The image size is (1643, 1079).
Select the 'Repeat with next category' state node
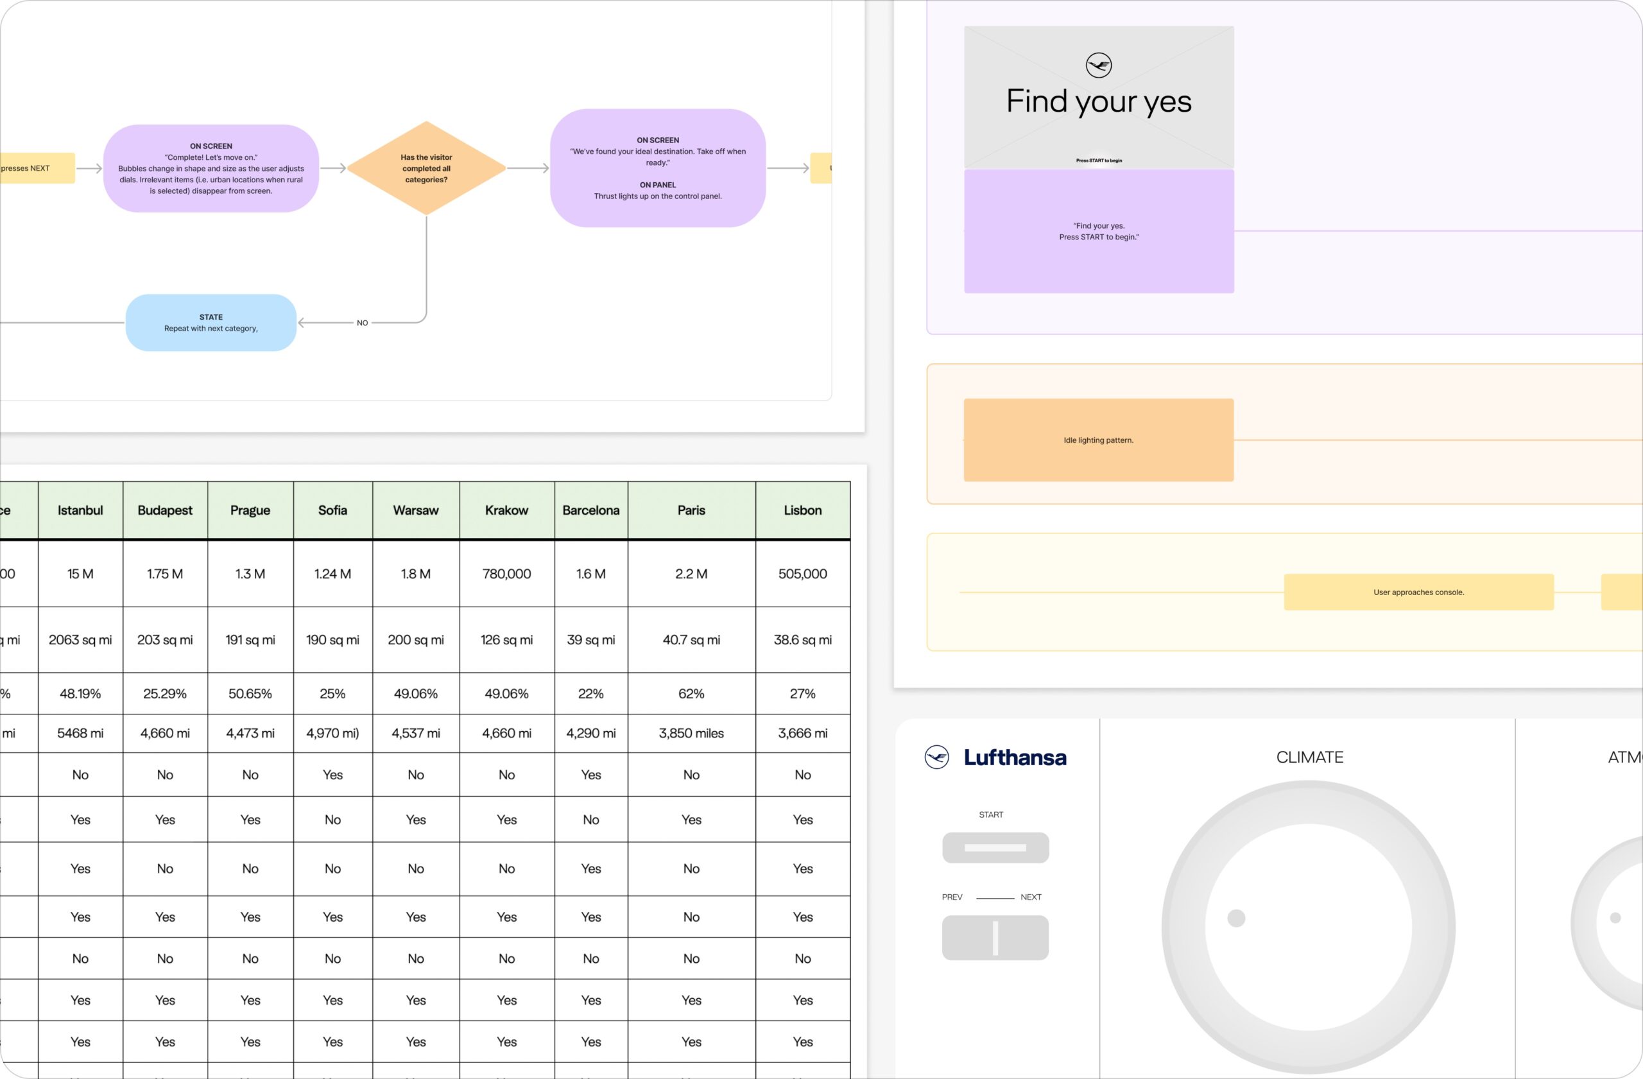[x=211, y=323]
